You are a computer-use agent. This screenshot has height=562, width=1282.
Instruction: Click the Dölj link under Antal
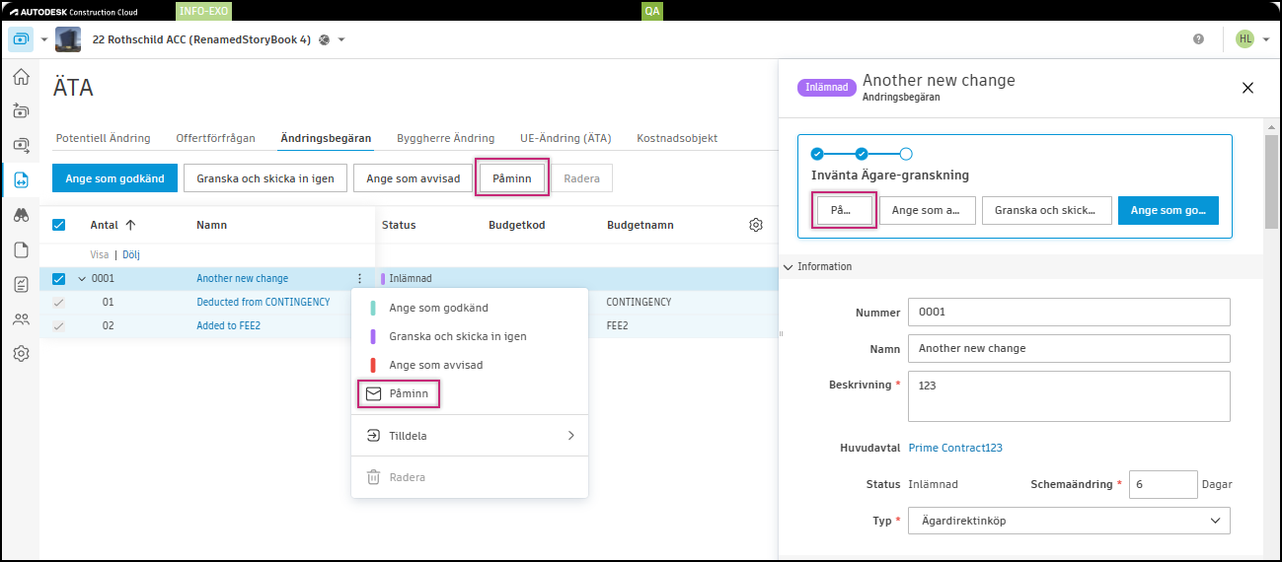[131, 254]
